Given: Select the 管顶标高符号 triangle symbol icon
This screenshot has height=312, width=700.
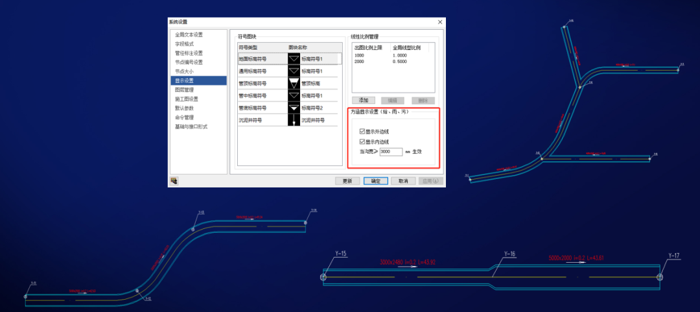Looking at the screenshot, I should point(294,83).
